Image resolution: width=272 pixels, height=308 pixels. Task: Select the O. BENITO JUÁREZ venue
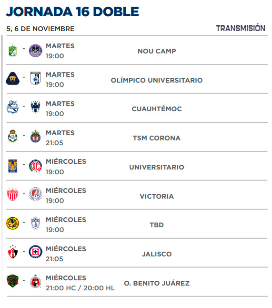157,283
